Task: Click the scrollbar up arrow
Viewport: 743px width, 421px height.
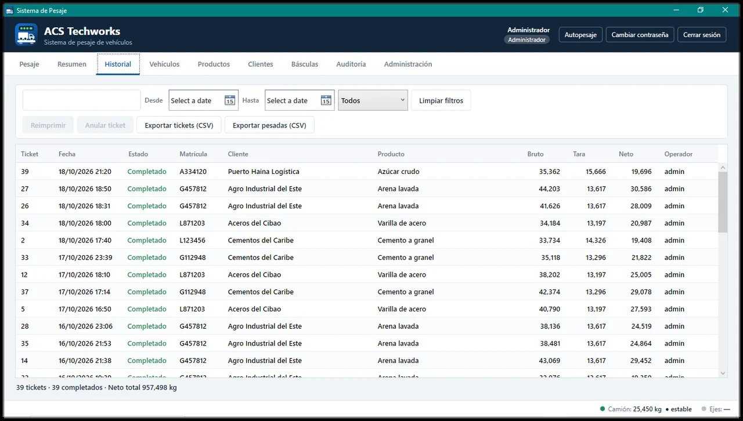Action: coord(723,168)
